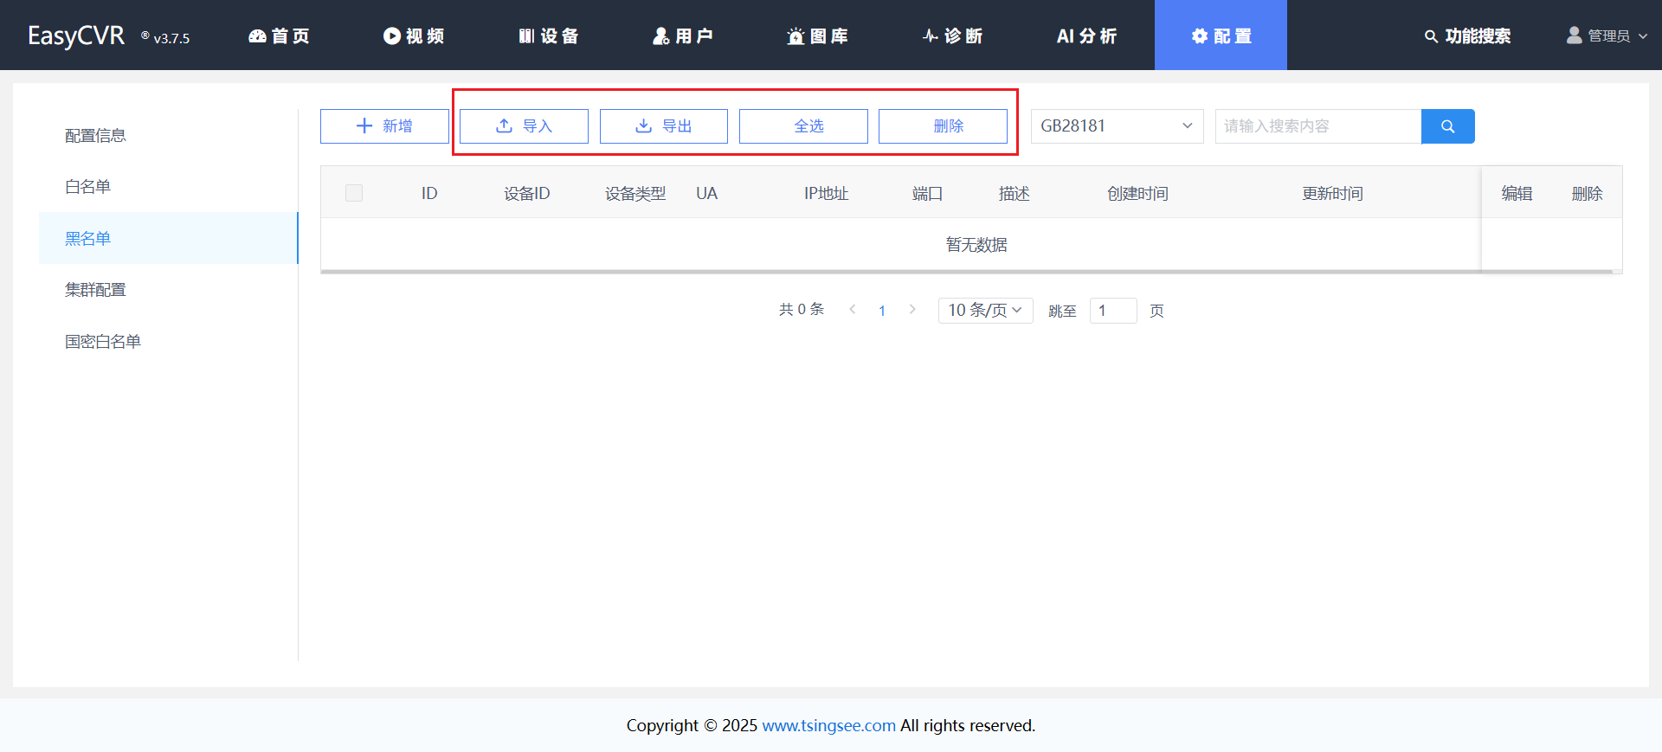Click the 设备ID column header
The width and height of the screenshot is (1662, 752).
527,194
